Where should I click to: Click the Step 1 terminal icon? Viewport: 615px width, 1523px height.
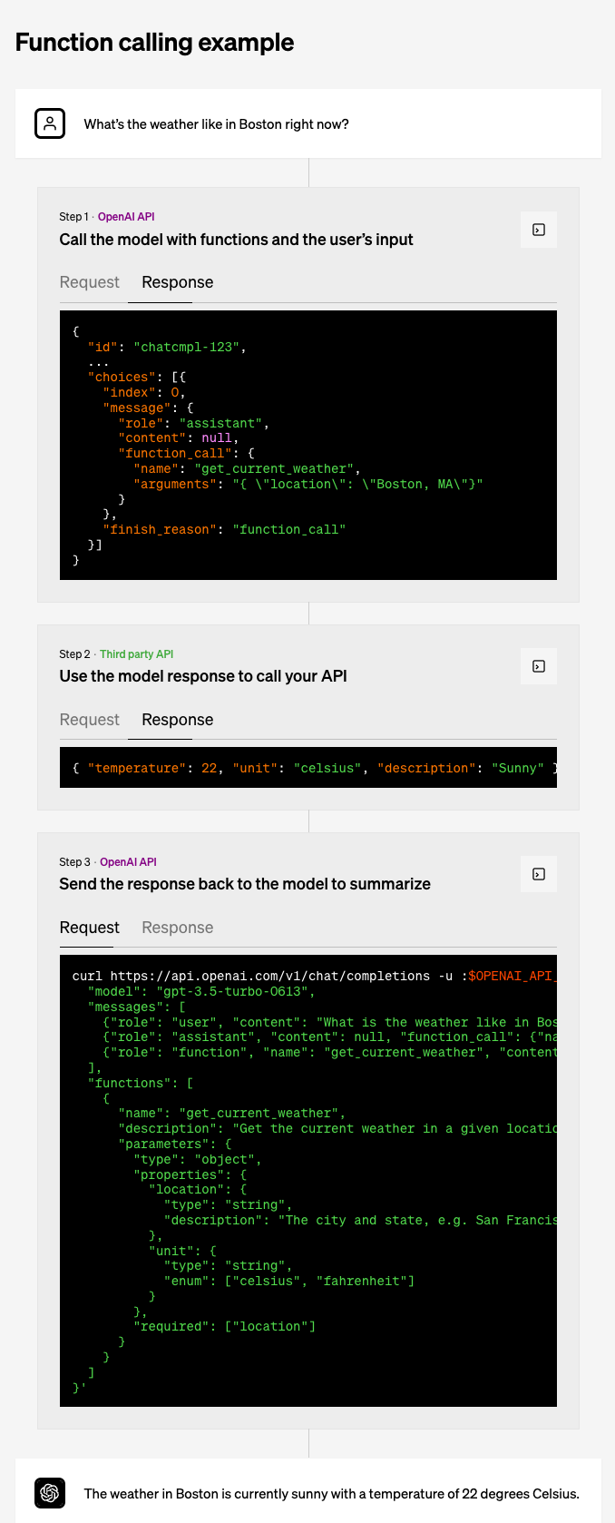539,230
